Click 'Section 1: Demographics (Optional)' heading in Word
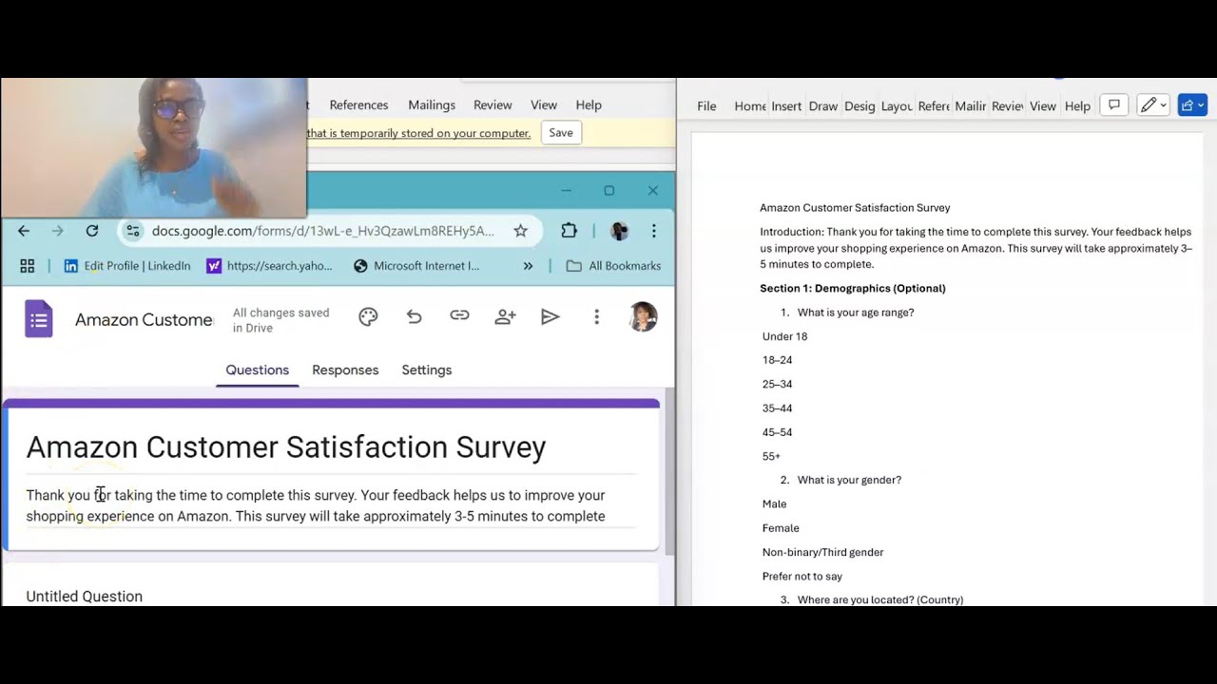 [853, 288]
